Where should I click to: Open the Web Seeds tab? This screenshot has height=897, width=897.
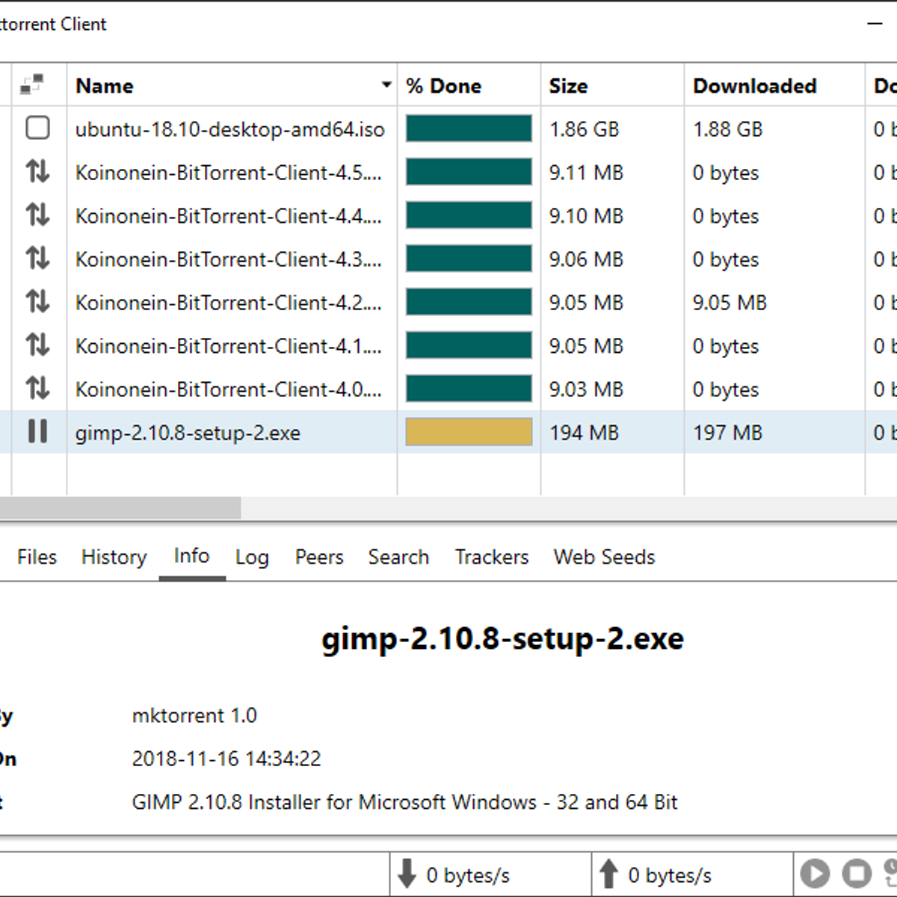[604, 557]
